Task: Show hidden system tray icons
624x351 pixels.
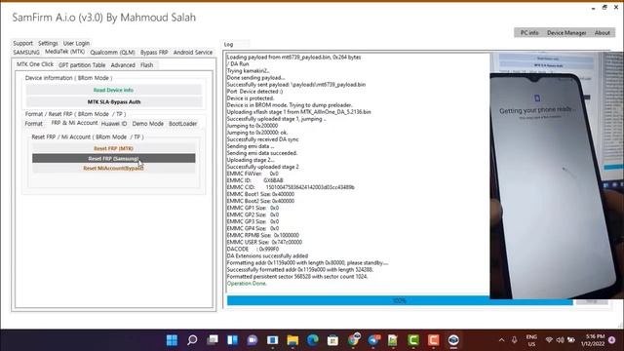Action: [x=501, y=340]
